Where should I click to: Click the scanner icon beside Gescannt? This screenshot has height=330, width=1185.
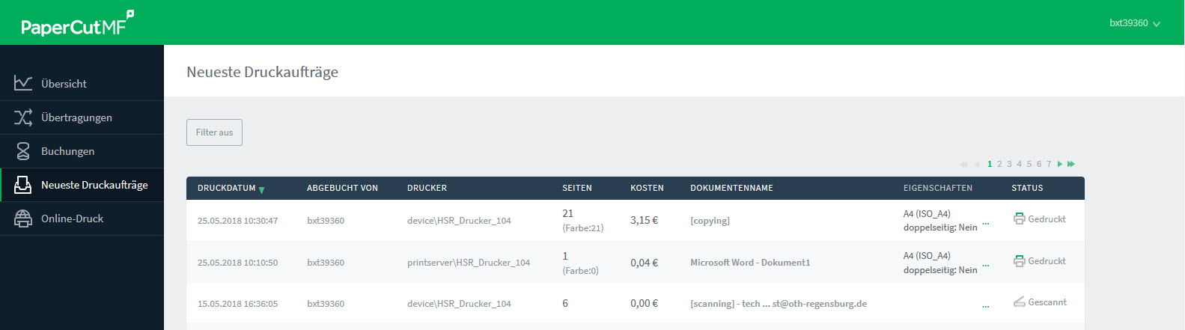1019,302
